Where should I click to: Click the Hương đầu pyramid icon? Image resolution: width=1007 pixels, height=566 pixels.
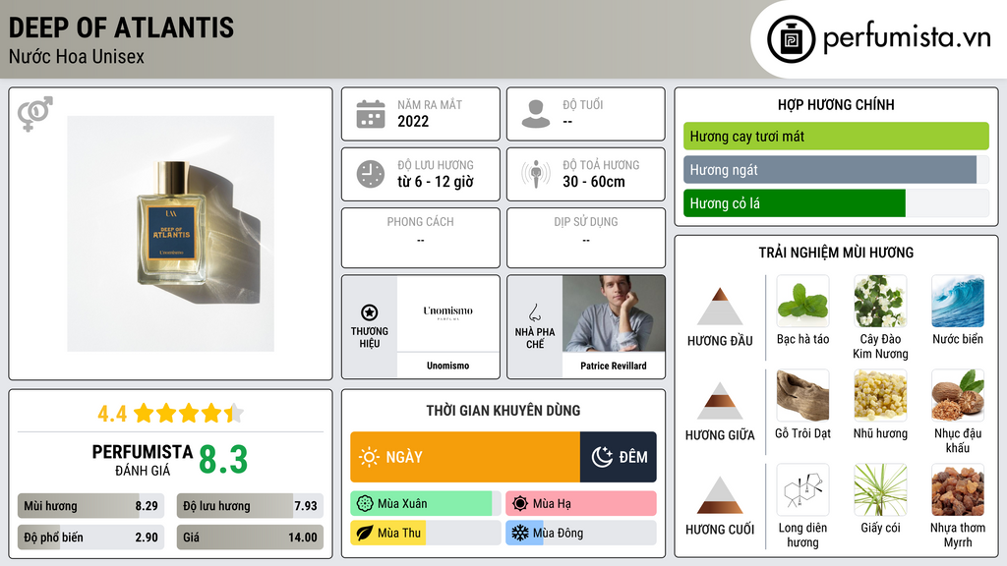pos(720,307)
